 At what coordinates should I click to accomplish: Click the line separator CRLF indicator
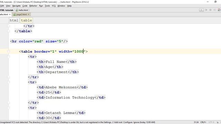(203, 122)
